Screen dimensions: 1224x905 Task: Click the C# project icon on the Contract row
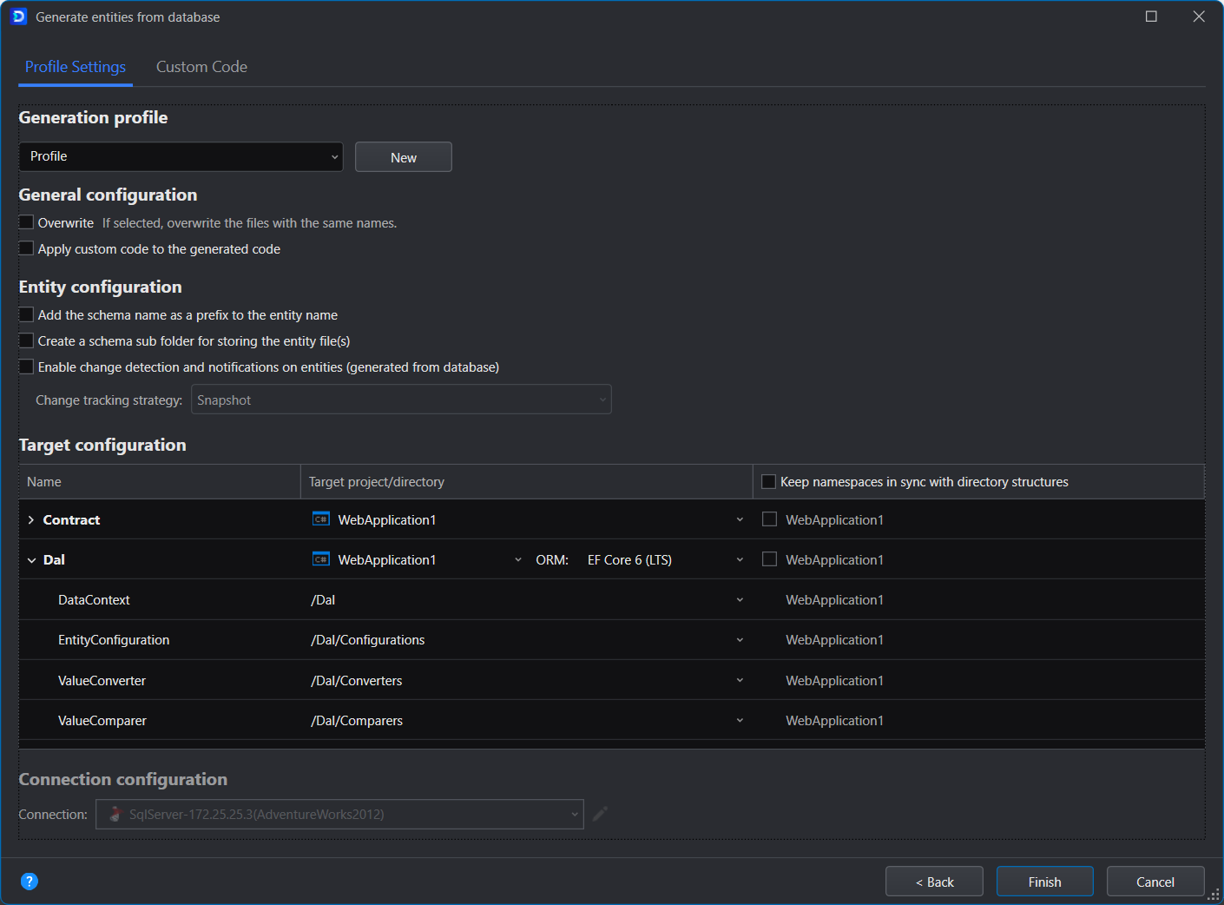pyautogui.click(x=321, y=519)
